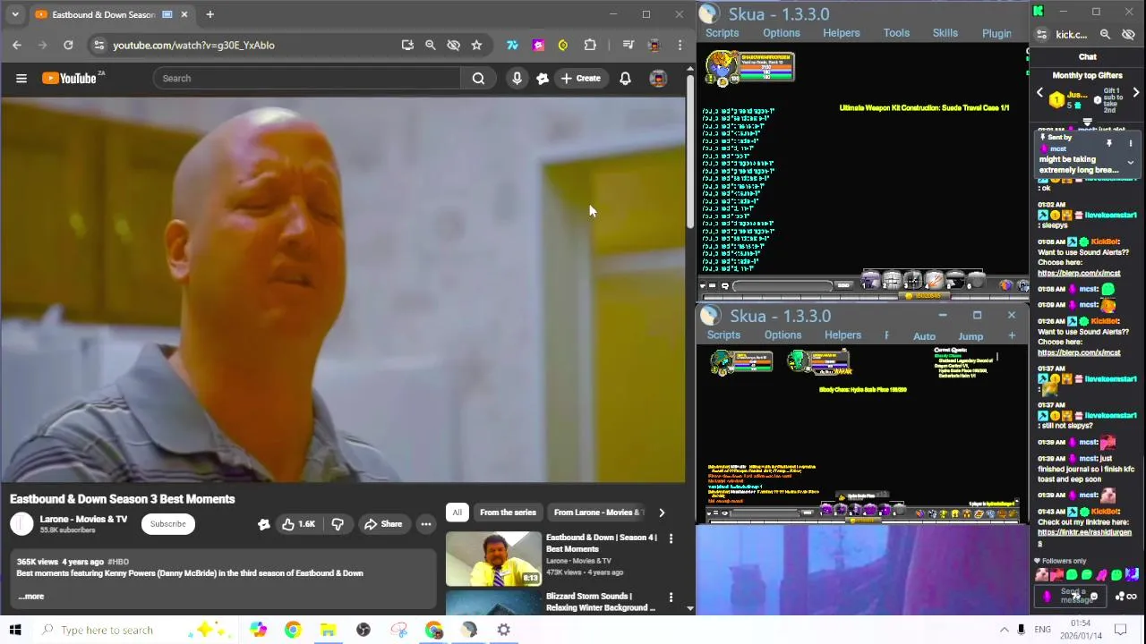Open Options menu in top Skua window
This screenshot has width=1146, height=644.
click(782, 33)
